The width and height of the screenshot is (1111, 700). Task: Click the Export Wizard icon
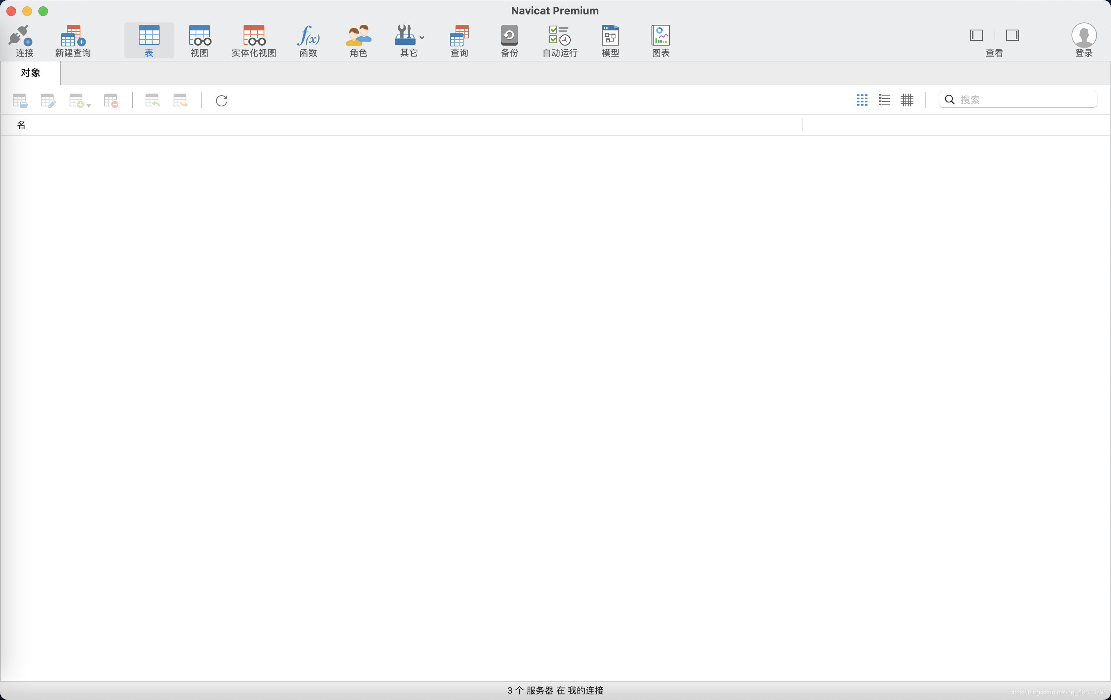pyautogui.click(x=180, y=100)
